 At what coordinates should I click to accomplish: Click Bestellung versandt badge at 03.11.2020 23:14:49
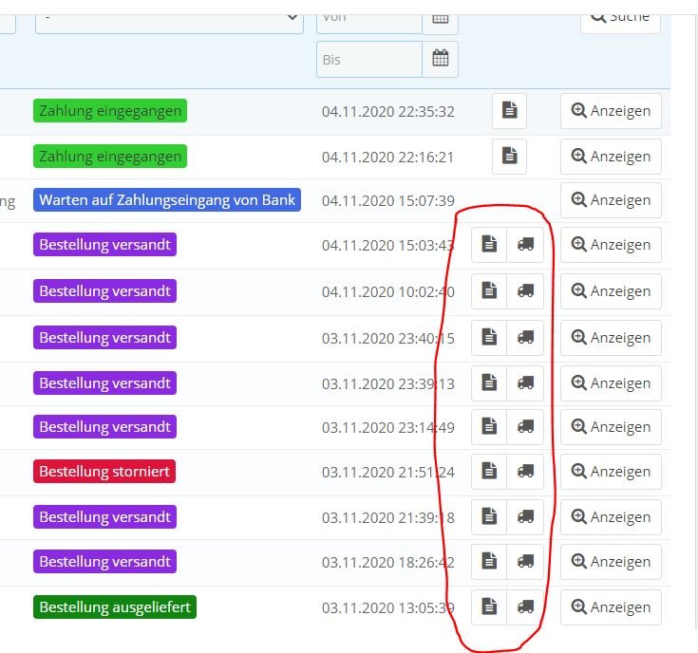(x=105, y=426)
